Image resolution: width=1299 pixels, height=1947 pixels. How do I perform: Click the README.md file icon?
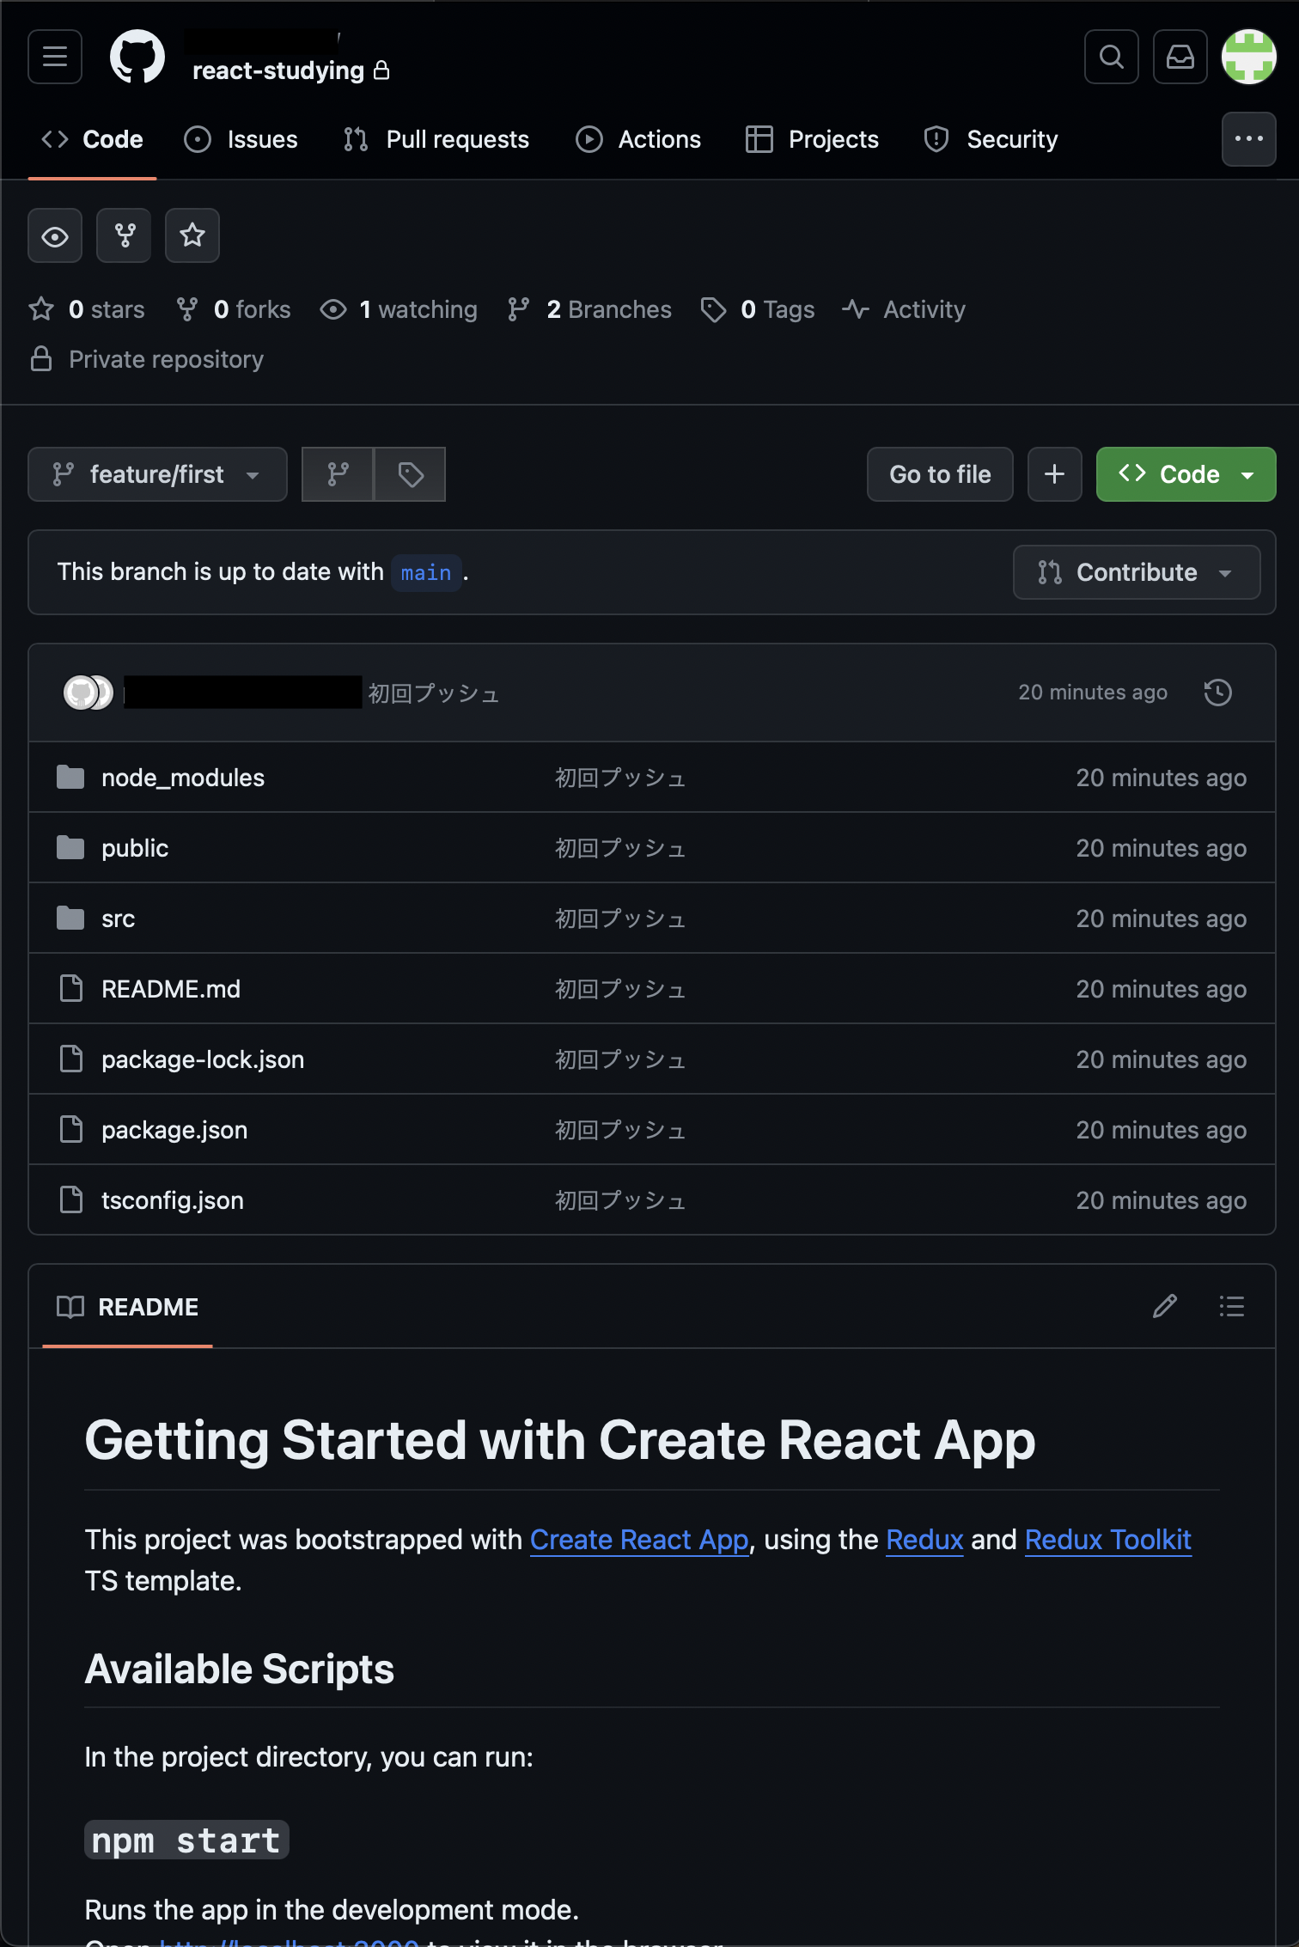coord(71,989)
